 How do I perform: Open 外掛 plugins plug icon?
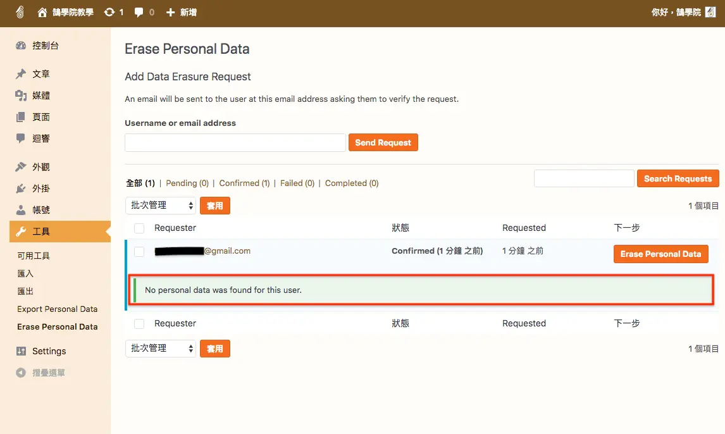pos(21,189)
